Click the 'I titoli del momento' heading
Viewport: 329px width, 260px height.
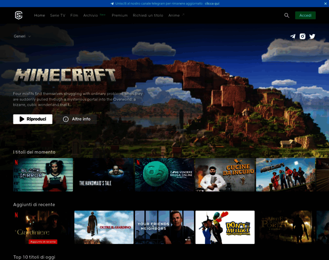(x=34, y=152)
